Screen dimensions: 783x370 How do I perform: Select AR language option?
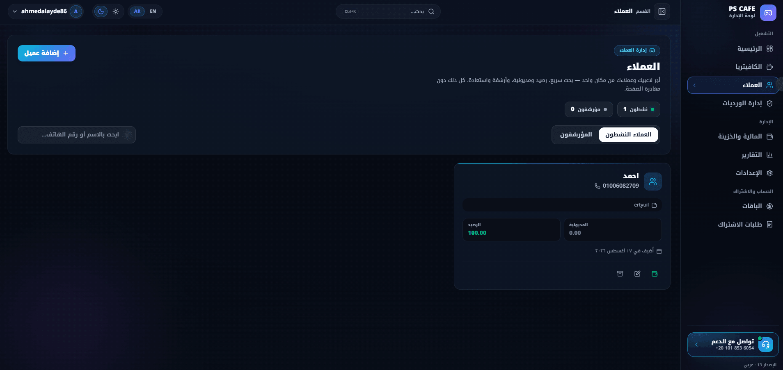(x=137, y=11)
